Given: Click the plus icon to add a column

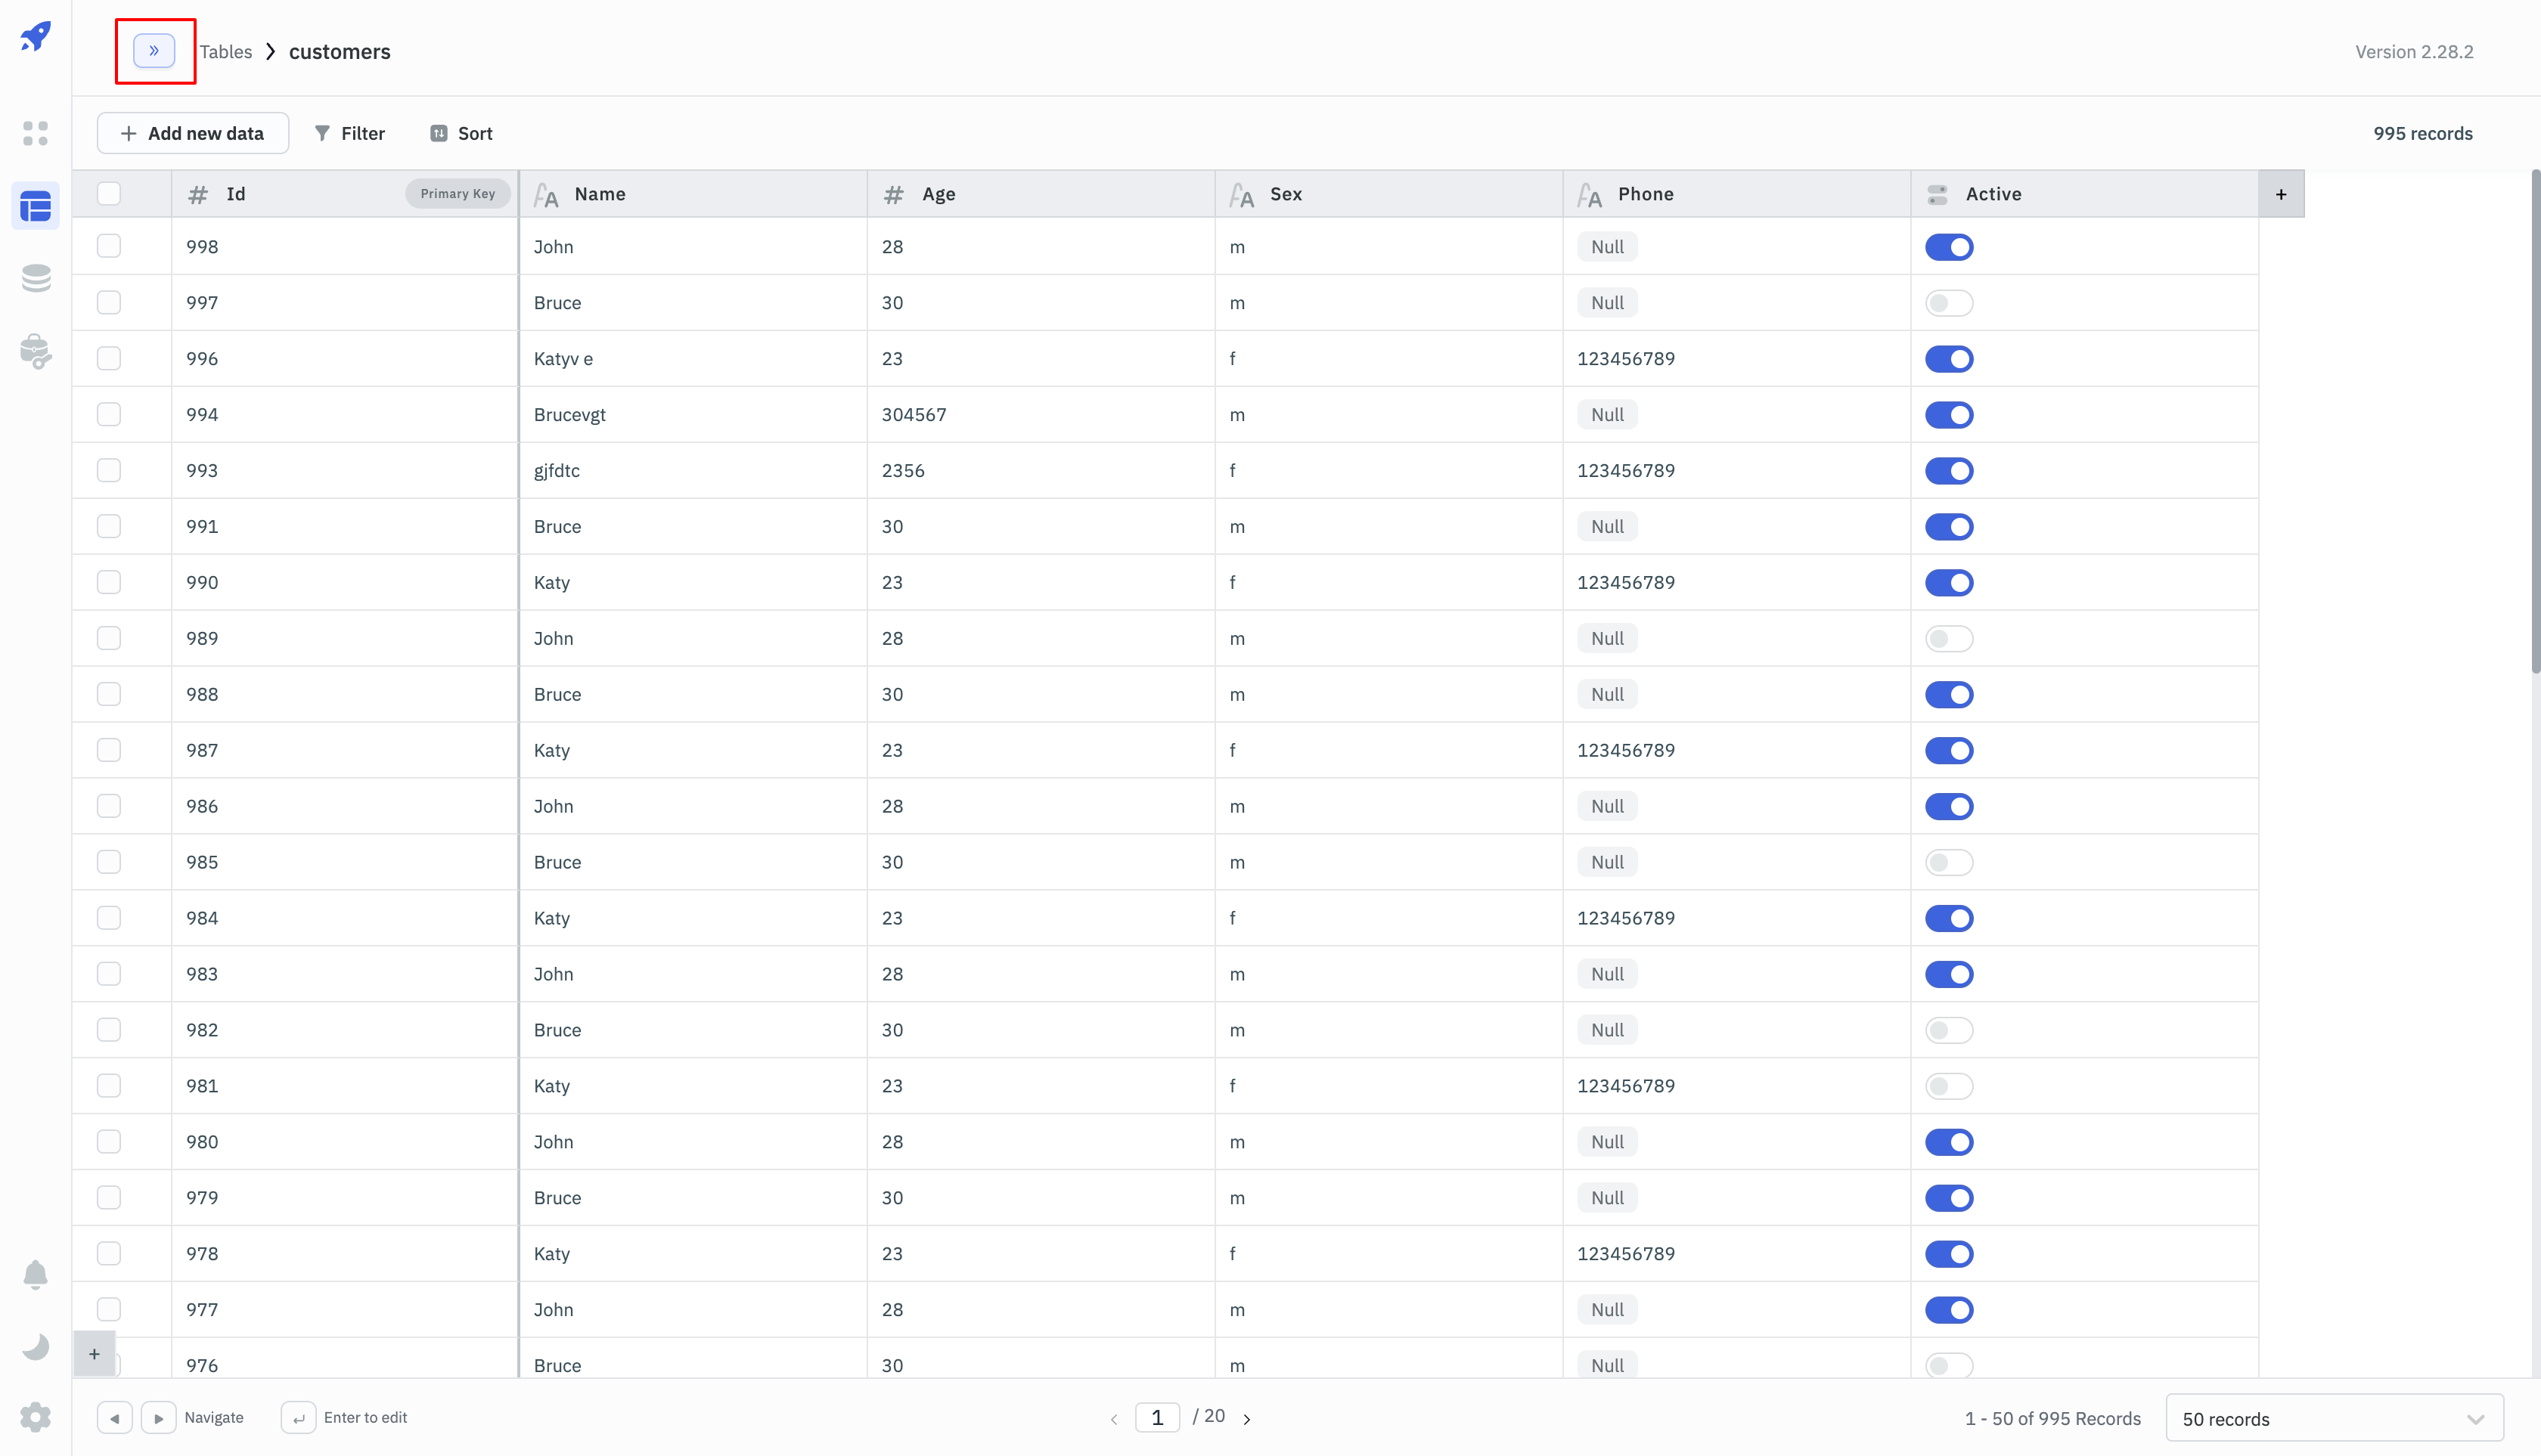Looking at the screenshot, I should pos(2281,194).
